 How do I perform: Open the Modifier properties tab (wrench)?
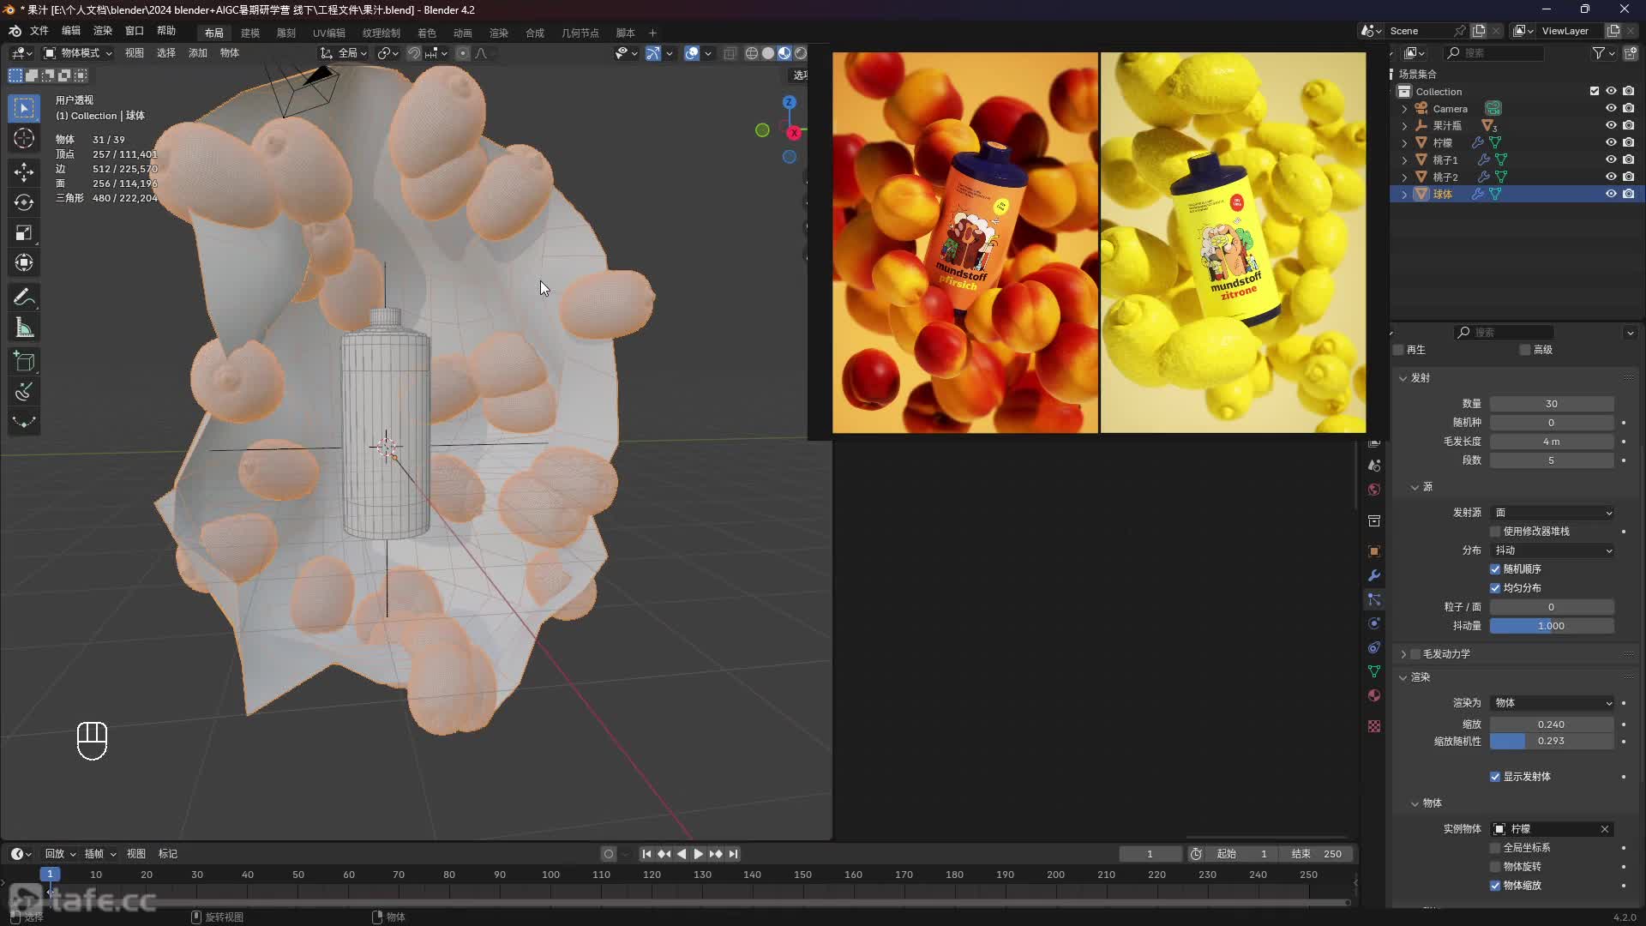[x=1374, y=575]
